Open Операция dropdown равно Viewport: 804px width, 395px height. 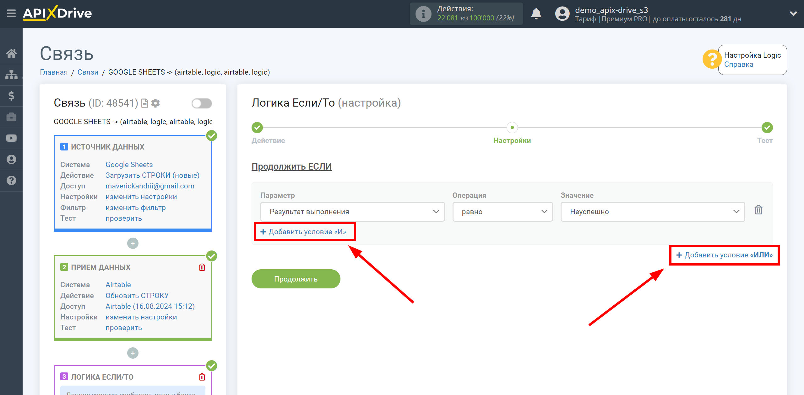(503, 212)
